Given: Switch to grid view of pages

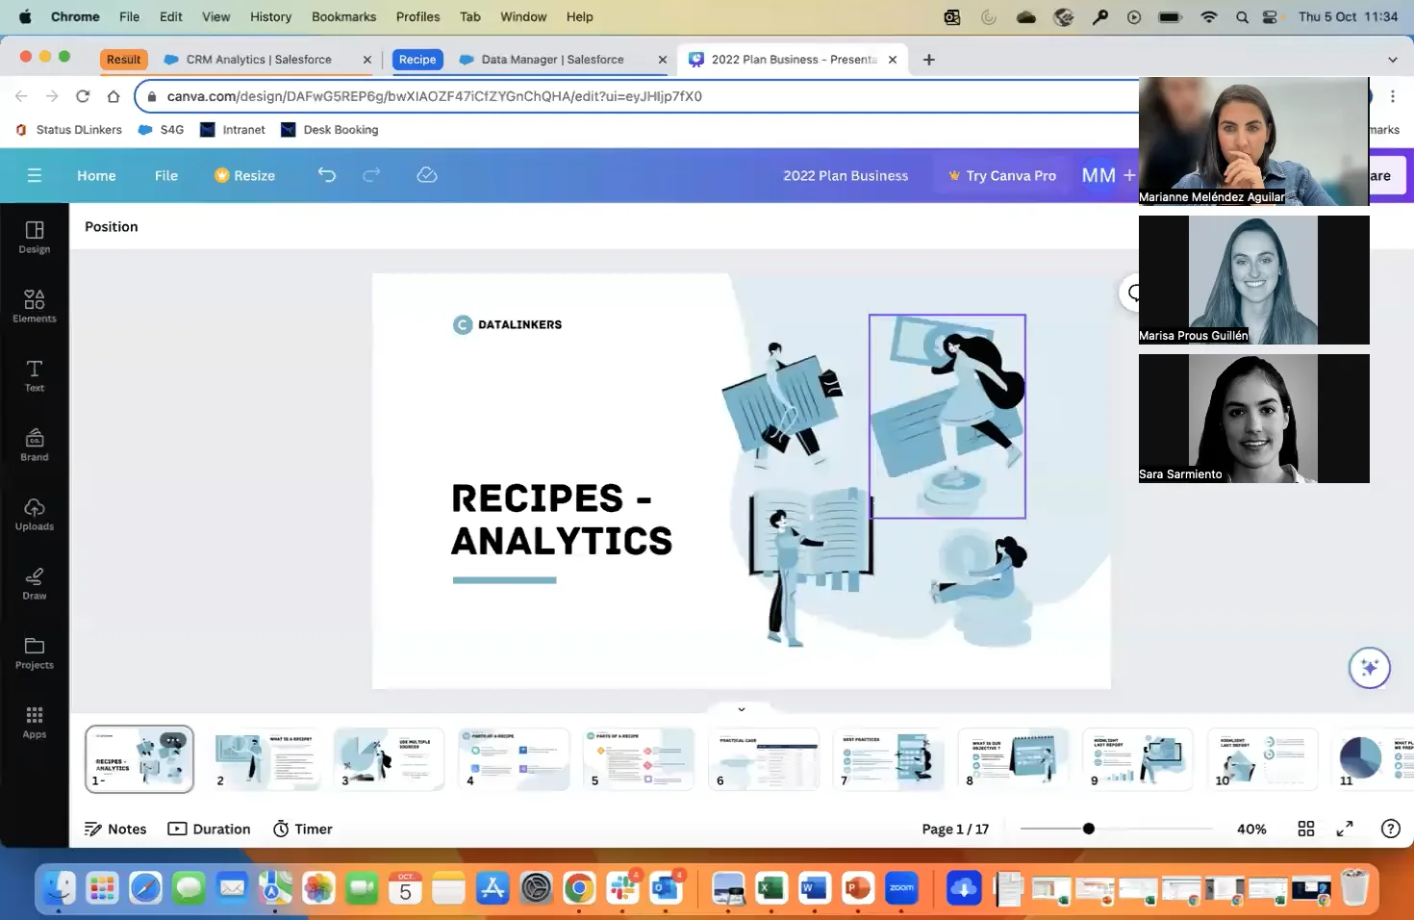Looking at the screenshot, I should coord(1306,829).
